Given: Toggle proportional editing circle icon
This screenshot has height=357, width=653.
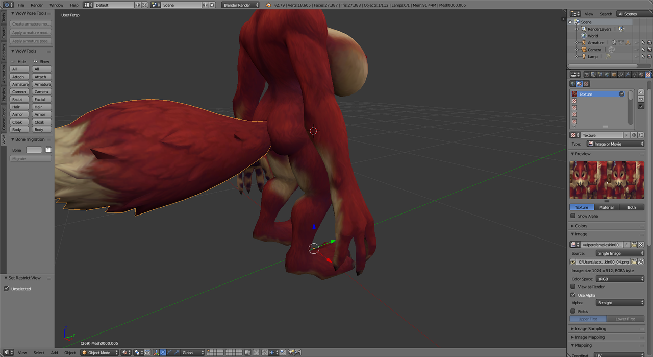Looking at the screenshot, I should 256,353.
